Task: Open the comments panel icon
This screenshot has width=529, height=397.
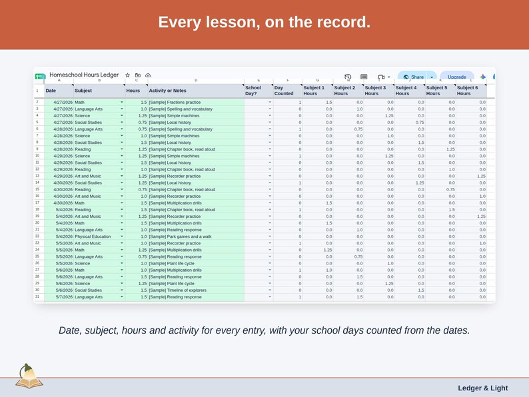Action: (364, 77)
